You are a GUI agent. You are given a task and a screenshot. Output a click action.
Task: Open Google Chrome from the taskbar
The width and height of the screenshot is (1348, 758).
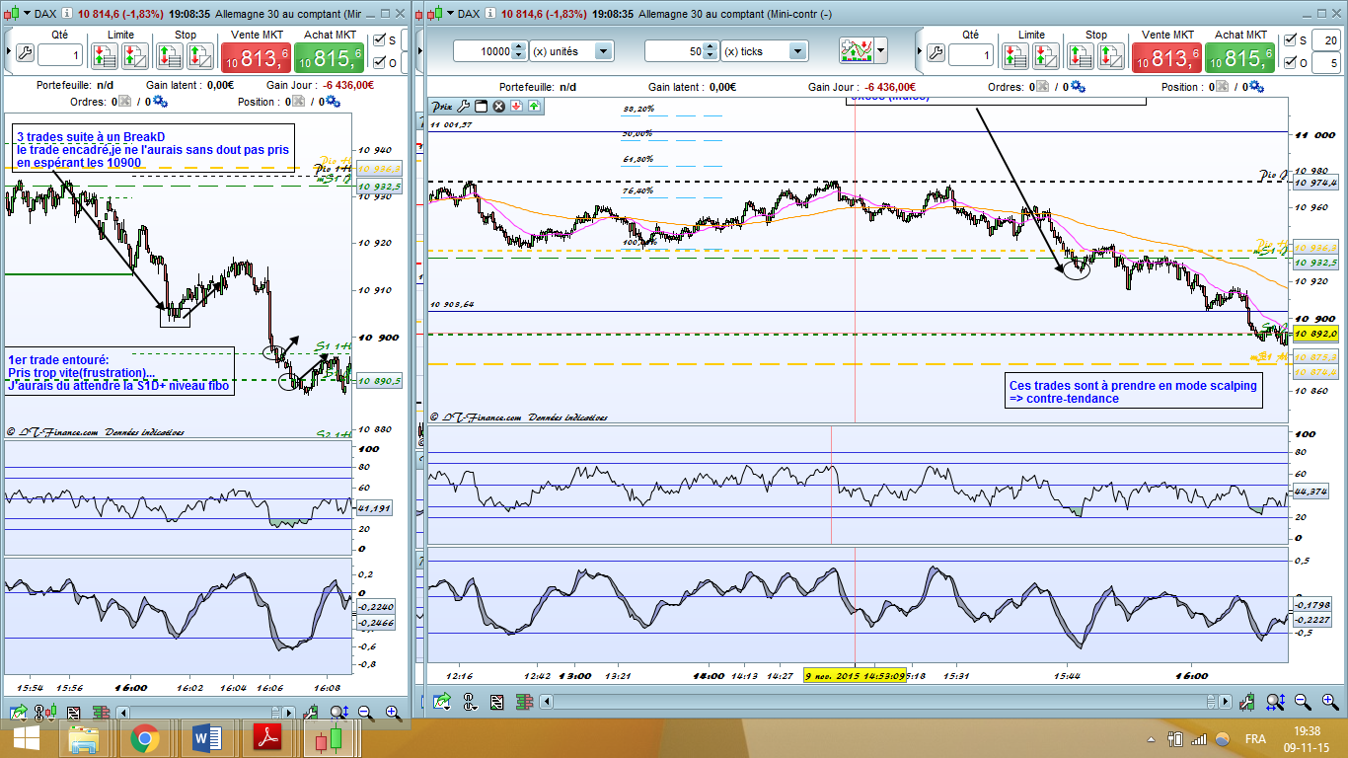pos(145,738)
